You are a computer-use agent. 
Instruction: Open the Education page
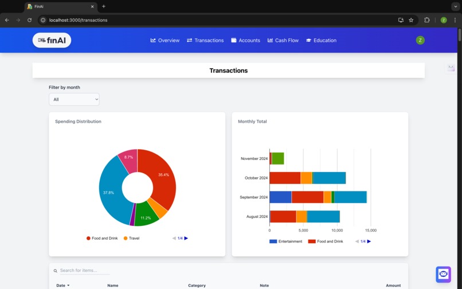(x=321, y=40)
